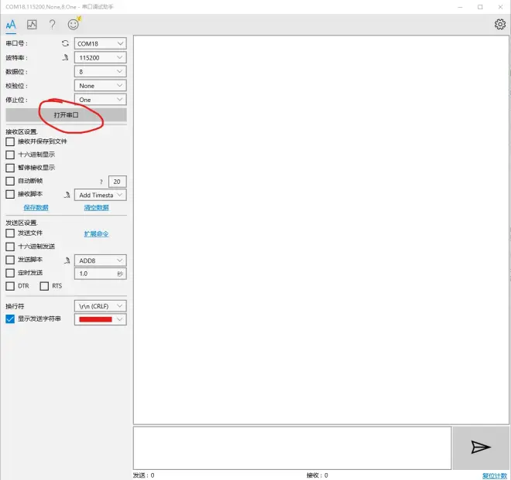Open the COM18 port dropdown
This screenshot has height=480, width=511.
point(100,43)
